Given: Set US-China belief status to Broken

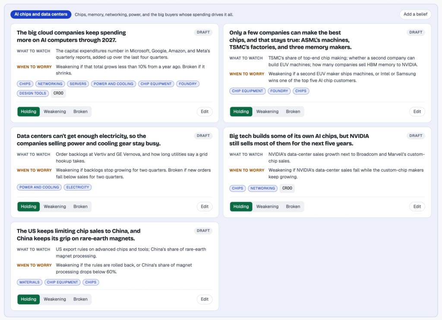Looking at the screenshot, I should coord(80,299).
